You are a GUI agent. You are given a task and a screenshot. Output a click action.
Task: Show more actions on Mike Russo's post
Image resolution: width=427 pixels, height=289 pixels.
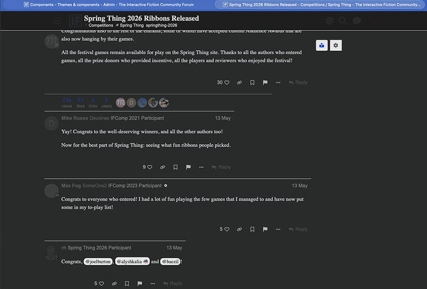[201, 167]
